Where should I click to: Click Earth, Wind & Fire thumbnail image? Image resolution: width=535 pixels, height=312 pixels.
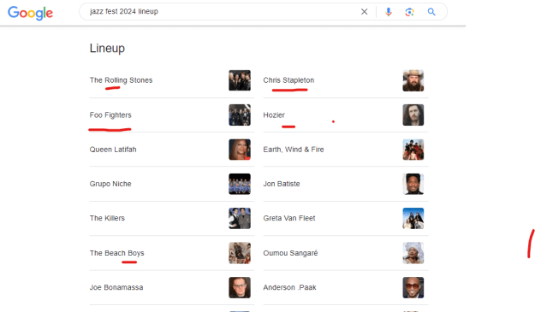(x=413, y=150)
